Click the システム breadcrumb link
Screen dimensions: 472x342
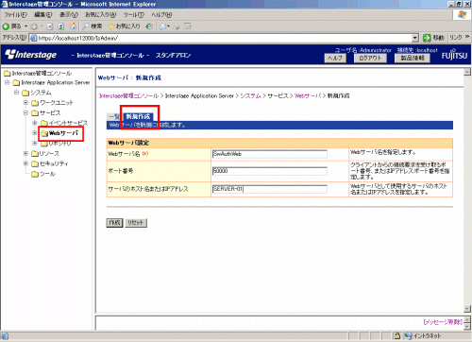click(x=250, y=95)
